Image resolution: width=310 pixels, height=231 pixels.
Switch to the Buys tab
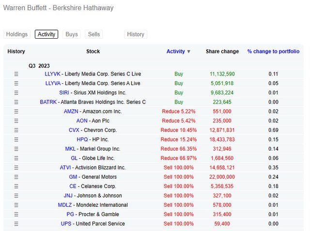click(x=72, y=34)
